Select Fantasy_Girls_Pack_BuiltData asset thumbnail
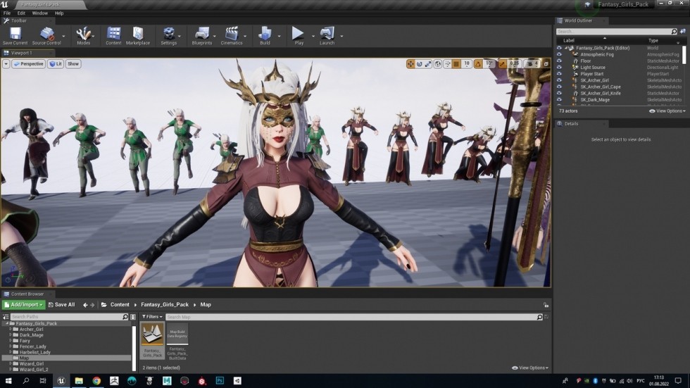The width and height of the screenshot is (690, 388). click(177, 342)
